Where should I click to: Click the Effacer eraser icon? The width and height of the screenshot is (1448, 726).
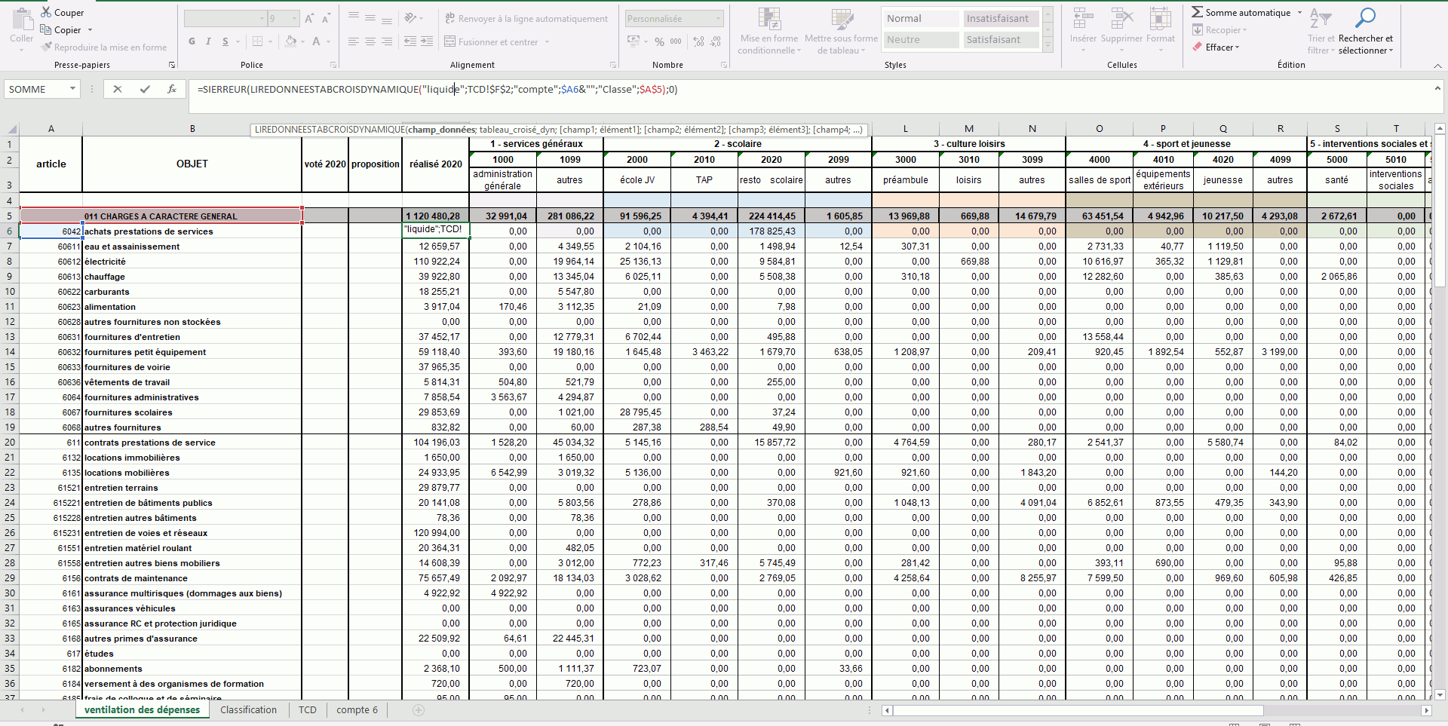(1197, 47)
